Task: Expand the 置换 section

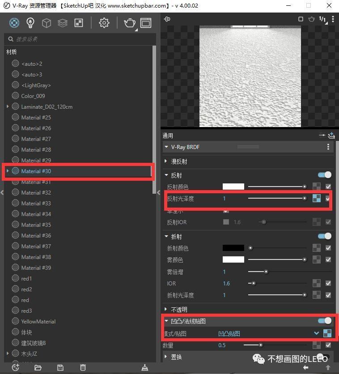Action: click(166, 357)
